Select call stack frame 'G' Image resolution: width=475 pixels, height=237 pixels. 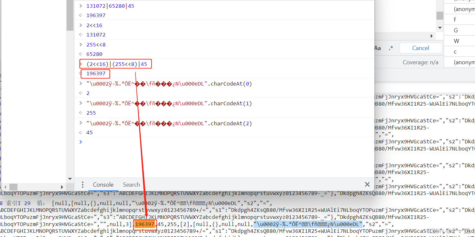(x=456, y=30)
